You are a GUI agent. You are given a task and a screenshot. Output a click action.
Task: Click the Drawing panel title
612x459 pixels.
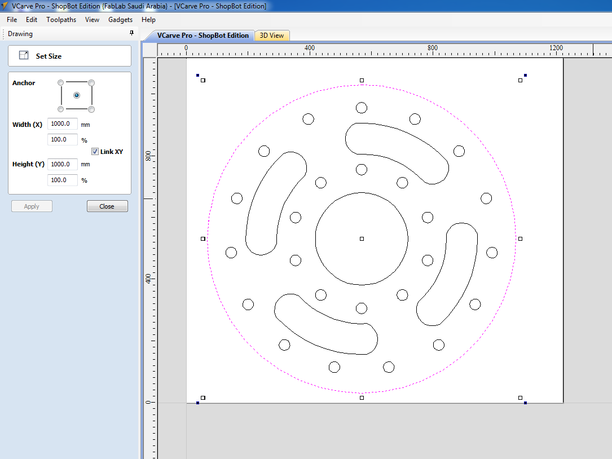click(20, 34)
